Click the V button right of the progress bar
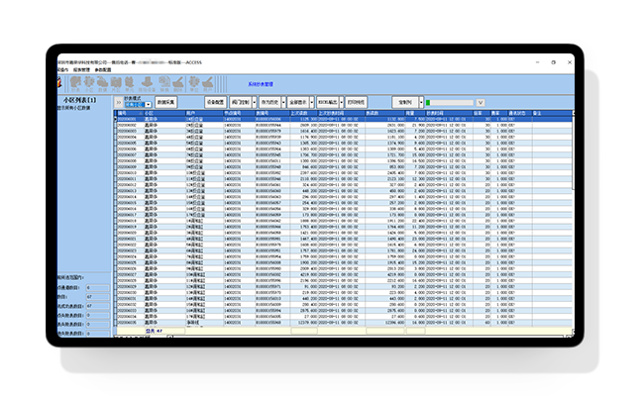The height and width of the screenshot is (396, 644). [x=481, y=103]
